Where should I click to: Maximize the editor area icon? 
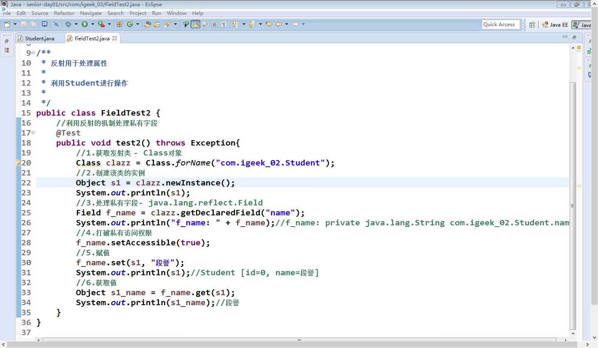(x=574, y=37)
